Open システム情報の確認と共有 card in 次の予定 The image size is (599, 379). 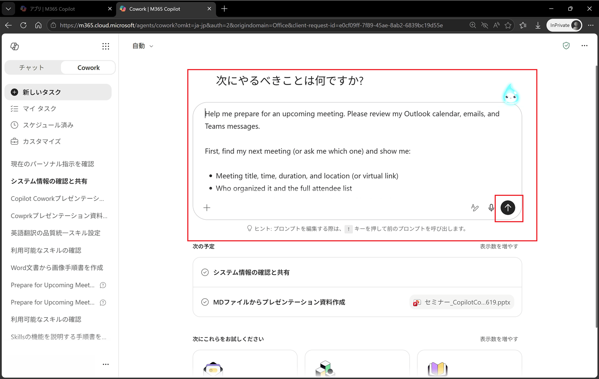(x=357, y=272)
